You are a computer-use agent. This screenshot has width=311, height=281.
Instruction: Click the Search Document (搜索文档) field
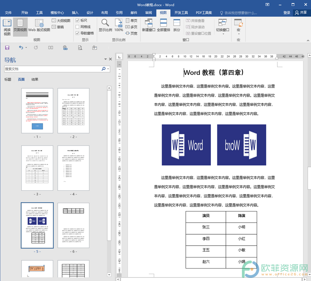coord(53,69)
